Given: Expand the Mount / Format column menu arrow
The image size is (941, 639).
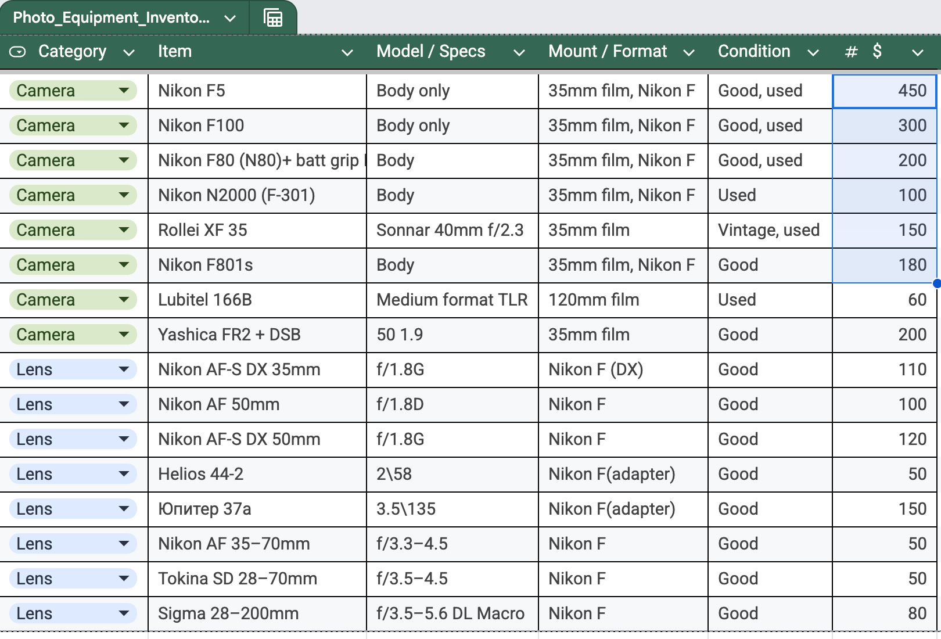Looking at the screenshot, I should pyautogui.click(x=689, y=52).
